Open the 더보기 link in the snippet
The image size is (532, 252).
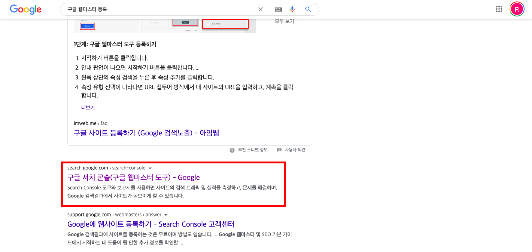click(88, 107)
